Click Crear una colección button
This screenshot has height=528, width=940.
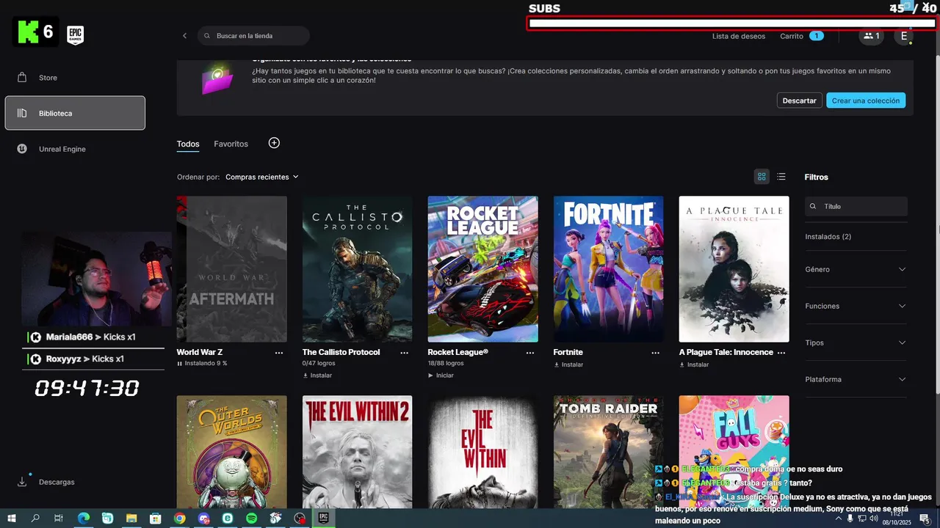point(866,100)
